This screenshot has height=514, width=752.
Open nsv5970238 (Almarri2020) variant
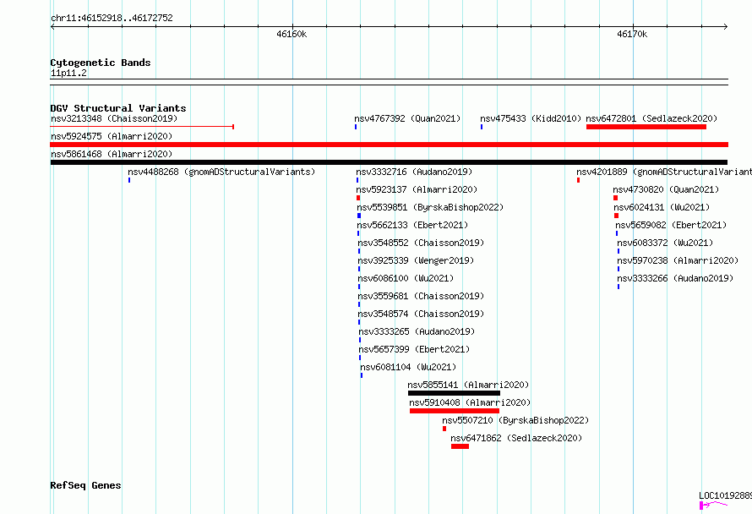pyautogui.click(x=678, y=260)
